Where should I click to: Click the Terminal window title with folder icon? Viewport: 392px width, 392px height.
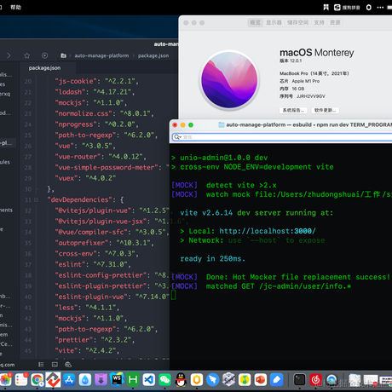305,124
